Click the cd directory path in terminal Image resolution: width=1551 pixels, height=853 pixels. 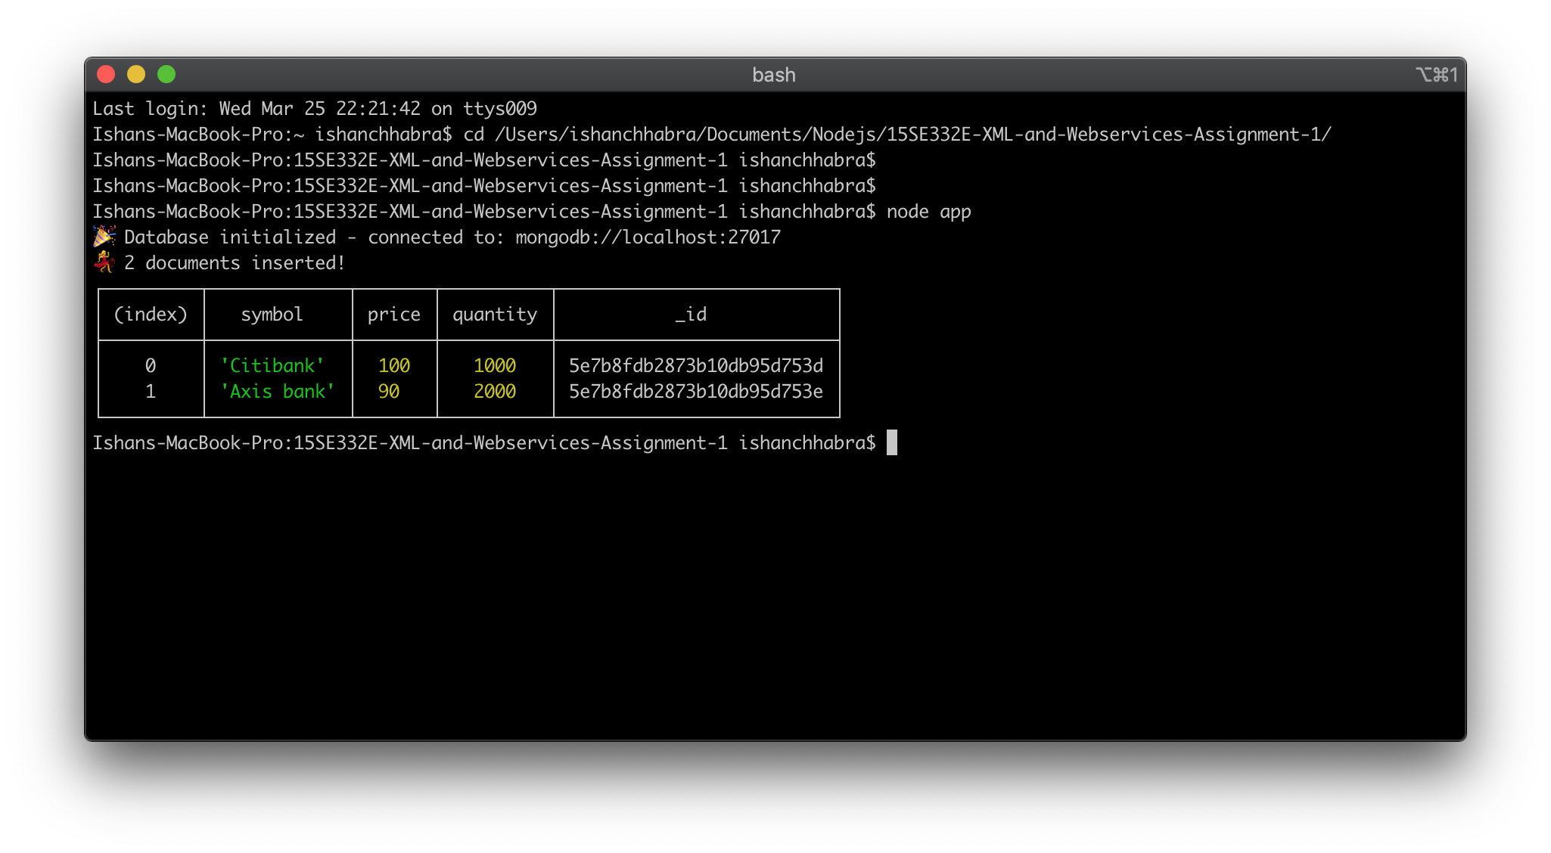point(912,135)
